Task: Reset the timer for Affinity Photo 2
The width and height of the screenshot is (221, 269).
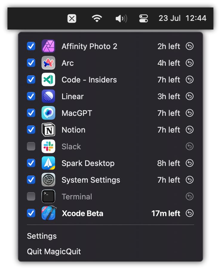Action: [190, 46]
